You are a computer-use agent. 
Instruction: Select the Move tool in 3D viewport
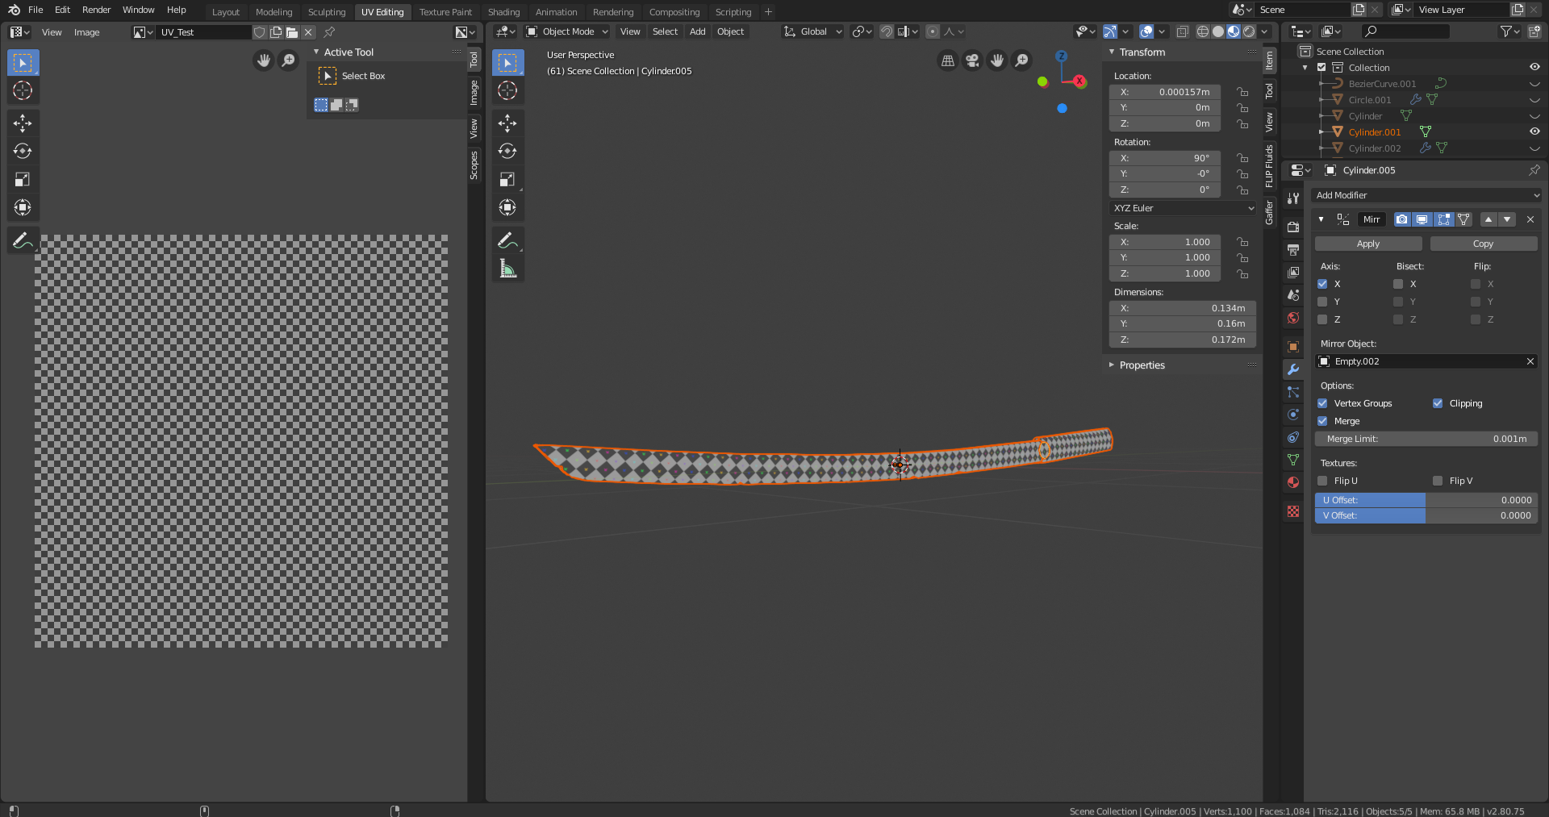507,123
